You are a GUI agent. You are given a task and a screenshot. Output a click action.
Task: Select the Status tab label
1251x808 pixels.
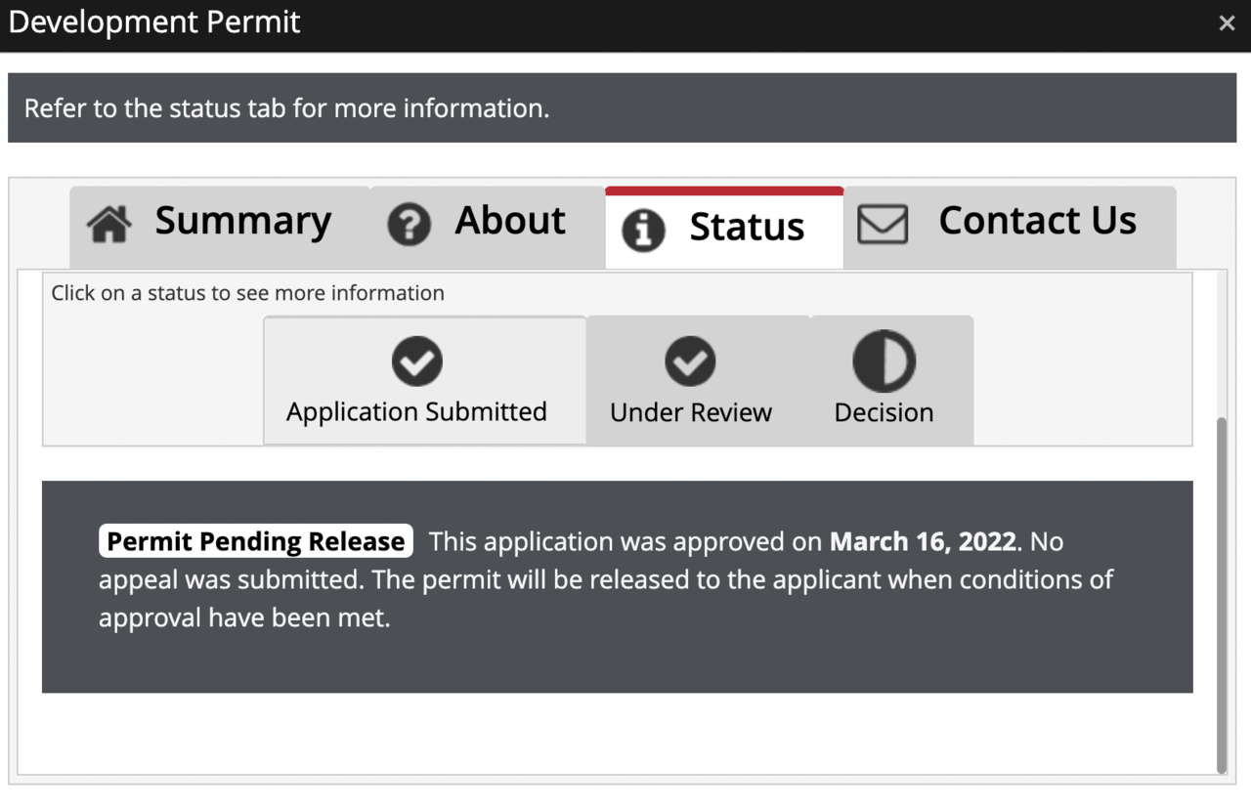pos(747,227)
